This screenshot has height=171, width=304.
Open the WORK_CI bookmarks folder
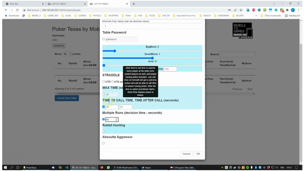click(x=34, y=15)
